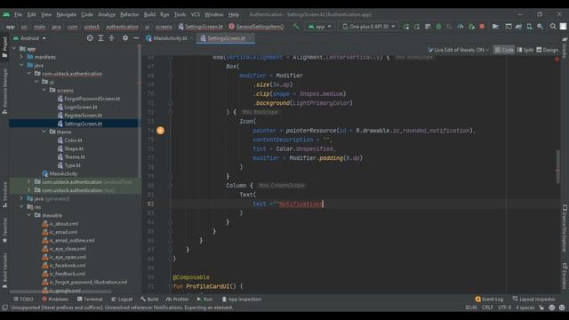Click the CRLF line separator status entry
569x320 pixels.
(487, 308)
